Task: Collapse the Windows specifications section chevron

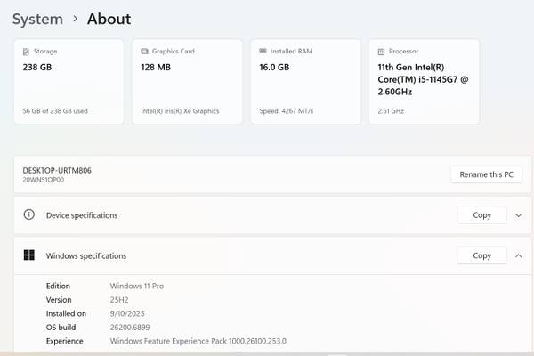Action: click(519, 255)
